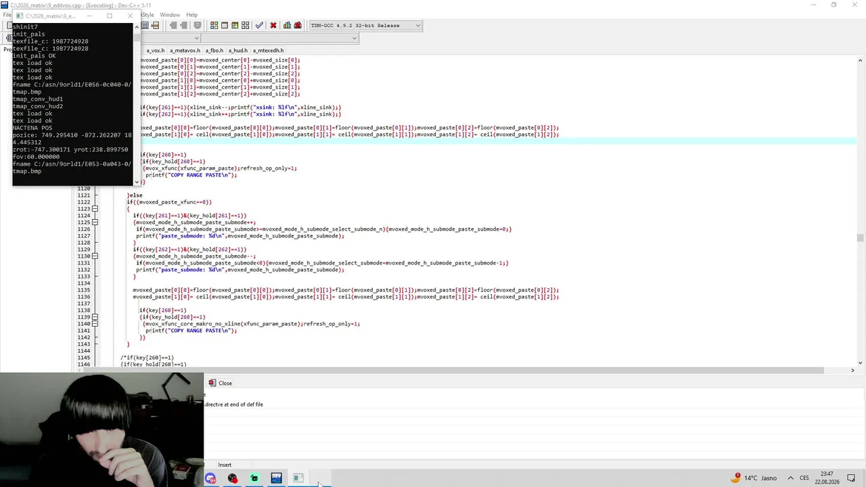Open the green taskbar app icon
The height and width of the screenshot is (487, 866).
point(254,479)
